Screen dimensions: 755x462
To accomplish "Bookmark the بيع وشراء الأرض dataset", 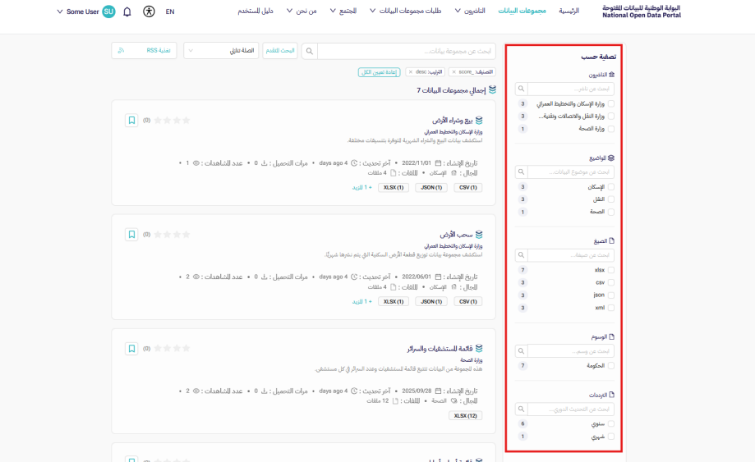I will (x=131, y=120).
